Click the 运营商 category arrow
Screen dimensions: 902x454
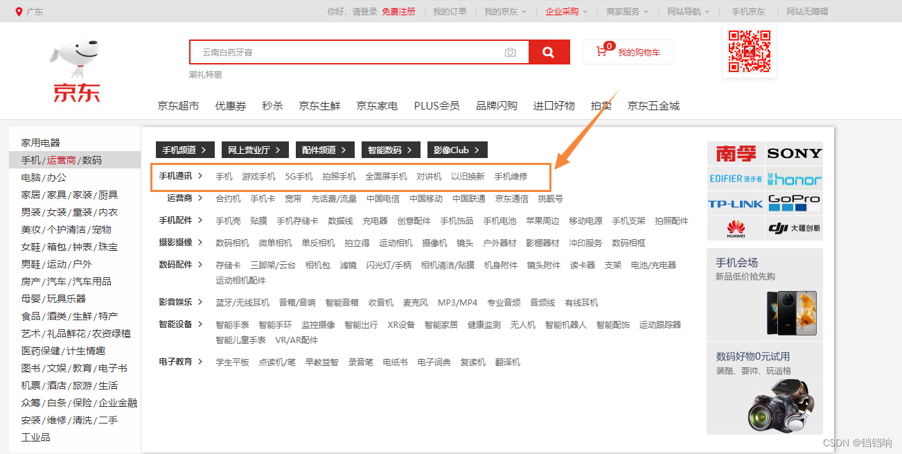pos(200,198)
